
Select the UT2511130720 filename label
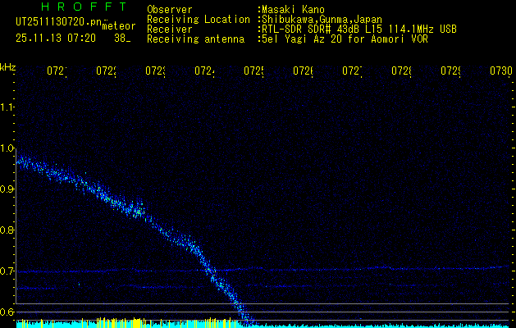click(x=54, y=23)
